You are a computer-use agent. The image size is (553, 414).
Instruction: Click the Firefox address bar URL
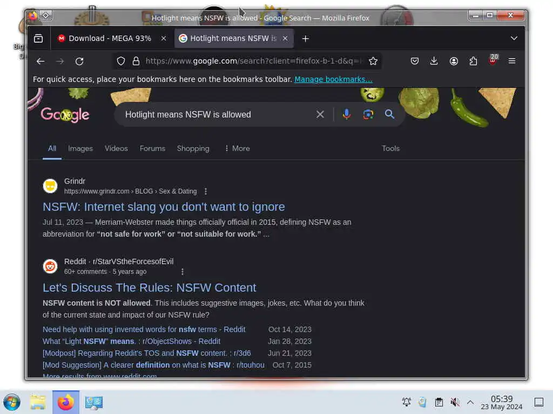click(253, 61)
